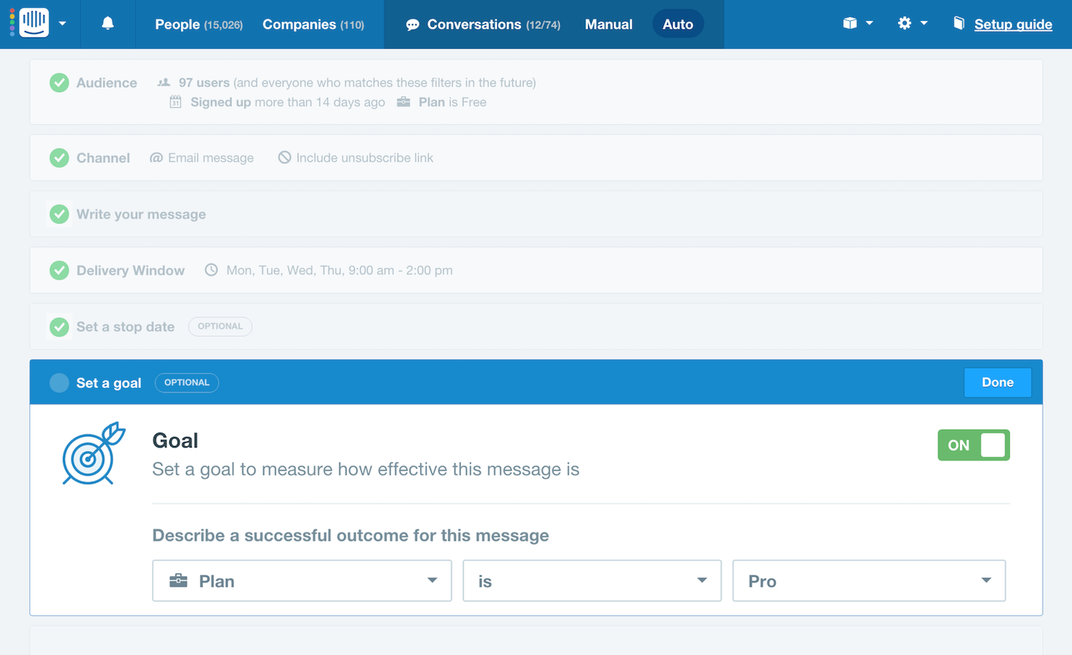Click the Conversations speech bubble icon

point(412,26)
